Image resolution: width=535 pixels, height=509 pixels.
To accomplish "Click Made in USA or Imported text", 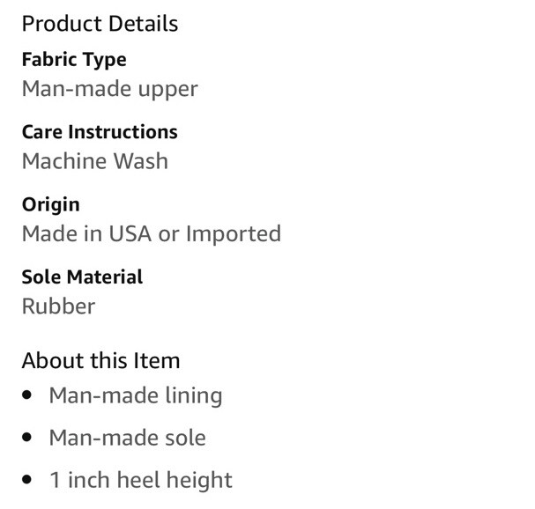I will tap(152, 234).
